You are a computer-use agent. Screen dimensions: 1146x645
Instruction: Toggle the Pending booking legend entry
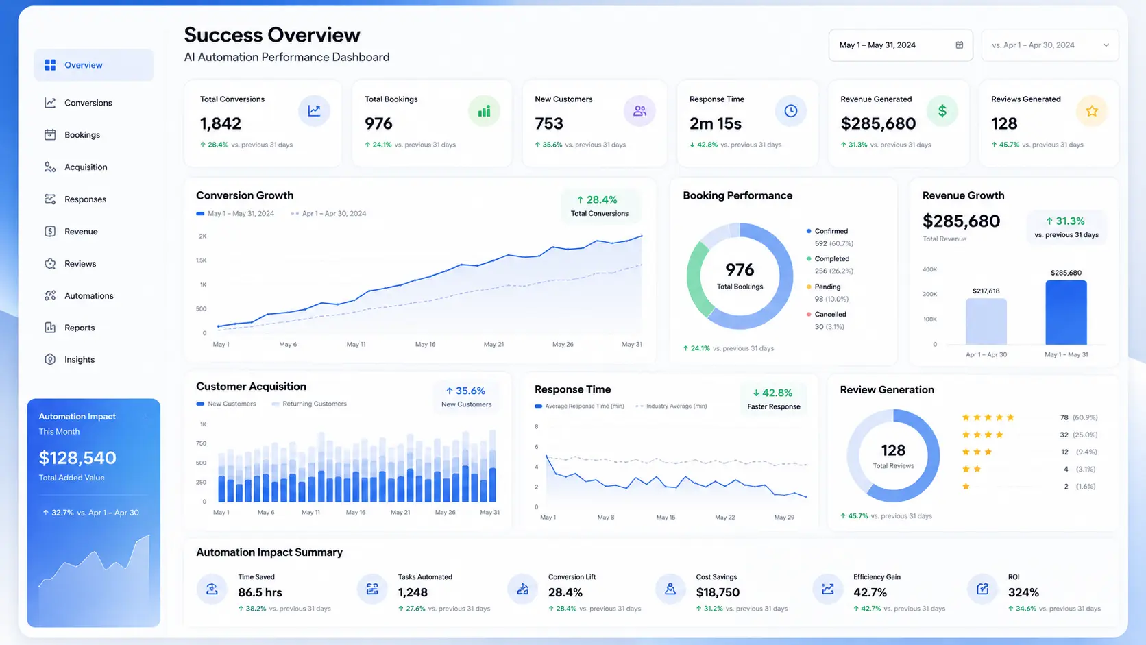(828, 293)
